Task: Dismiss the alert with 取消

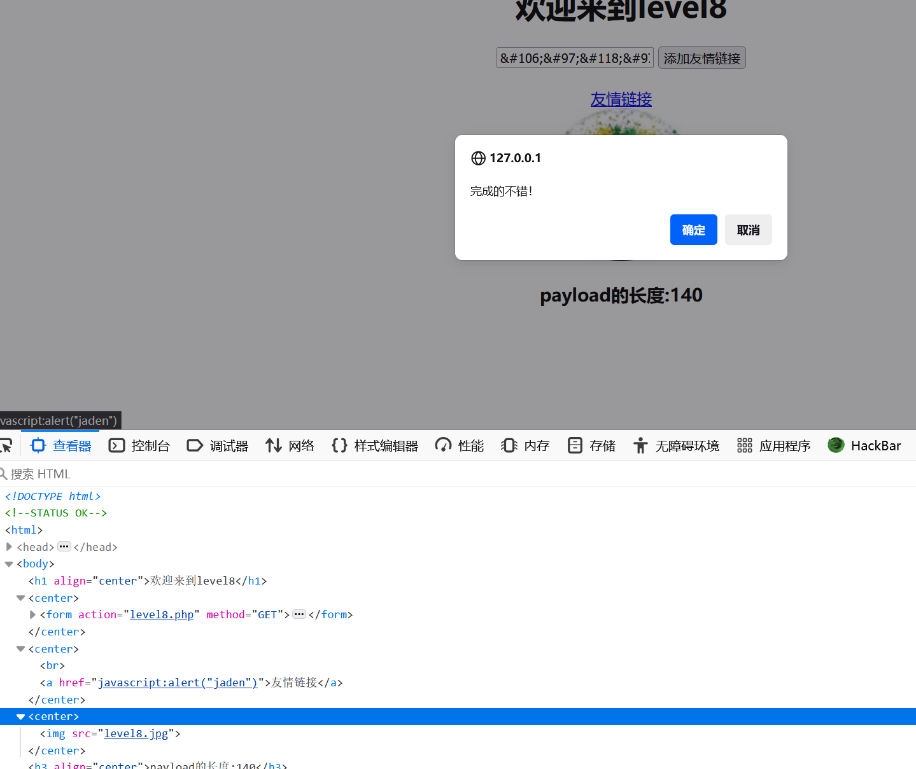Action: tap(748, 230)
